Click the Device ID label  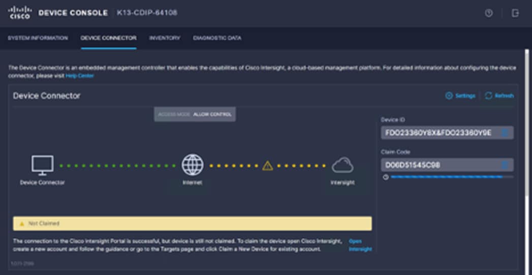pyautogui.click(x=393, y=119)
